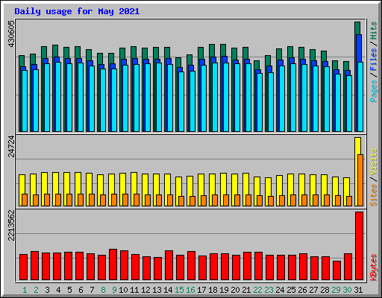
Task: Click day 30 on the x-axis
Action: click(347, 290)
